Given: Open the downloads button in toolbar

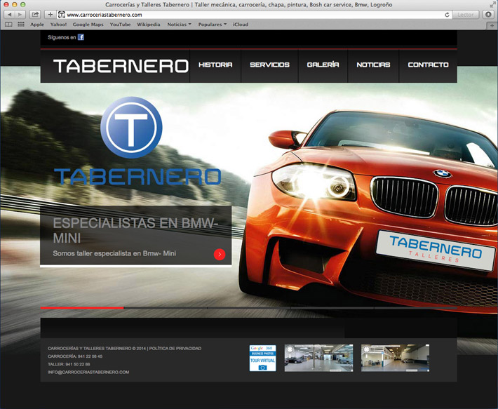Looking at the screenshot, I should click(488, 15).
